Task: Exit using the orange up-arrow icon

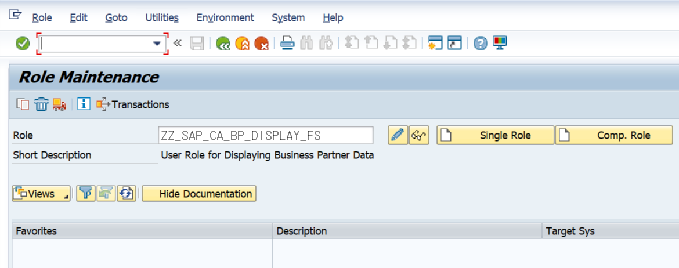Action: [242, 44]
